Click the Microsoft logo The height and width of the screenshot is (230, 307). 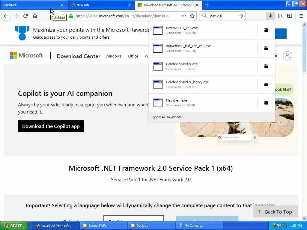point(26,55)
